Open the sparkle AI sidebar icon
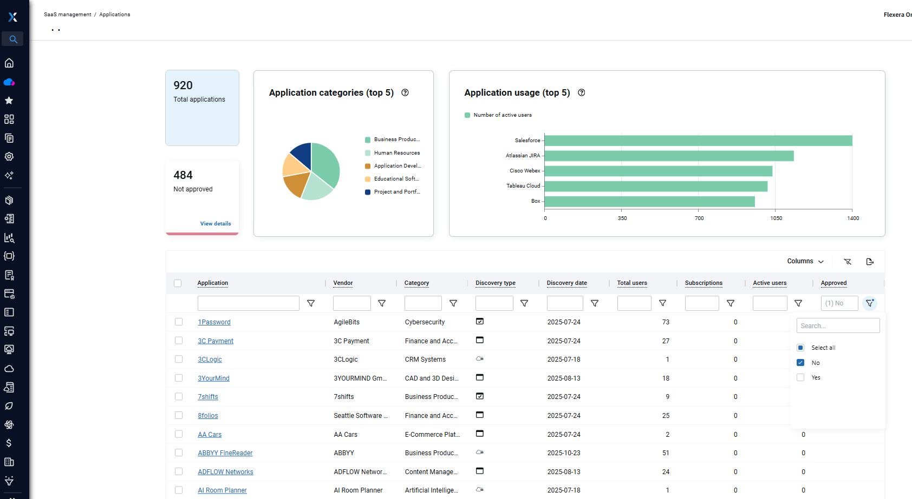This screenshot has width=912, height=499. pyautogui.click(x=9, y=175)
